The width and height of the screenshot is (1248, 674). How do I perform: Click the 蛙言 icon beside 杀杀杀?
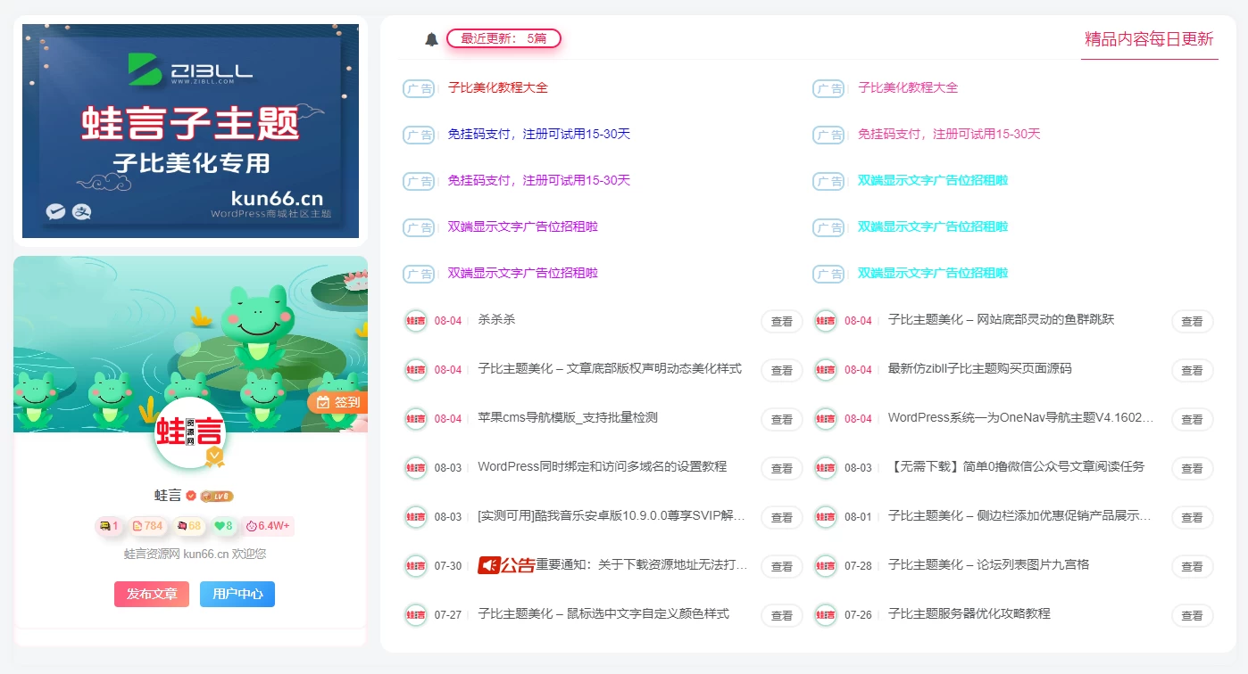415,320
